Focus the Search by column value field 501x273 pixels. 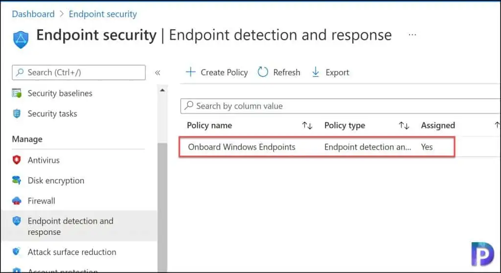pyautogui.click(x=341, y=106)
